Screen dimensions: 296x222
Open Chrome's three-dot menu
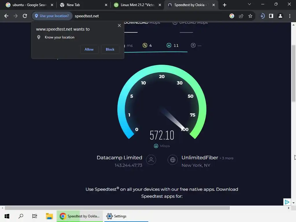[x=290, y=16]
